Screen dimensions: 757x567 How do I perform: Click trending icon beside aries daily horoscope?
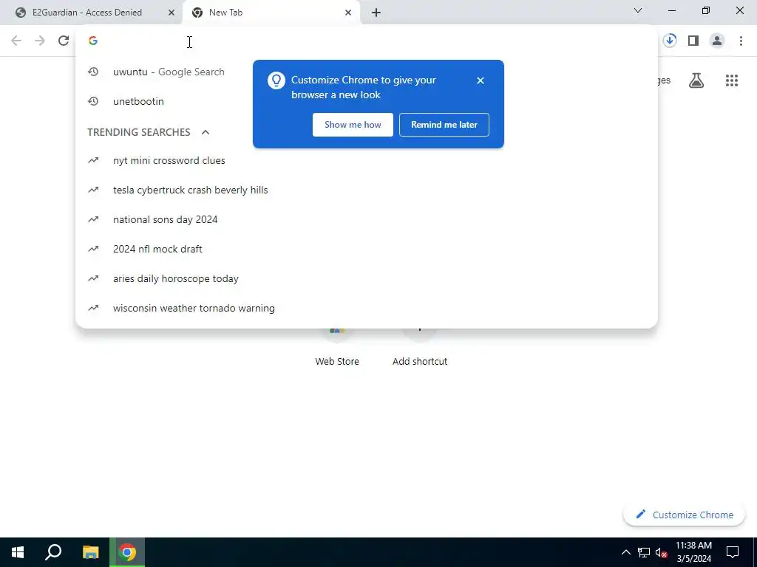[x=93, y=278]
